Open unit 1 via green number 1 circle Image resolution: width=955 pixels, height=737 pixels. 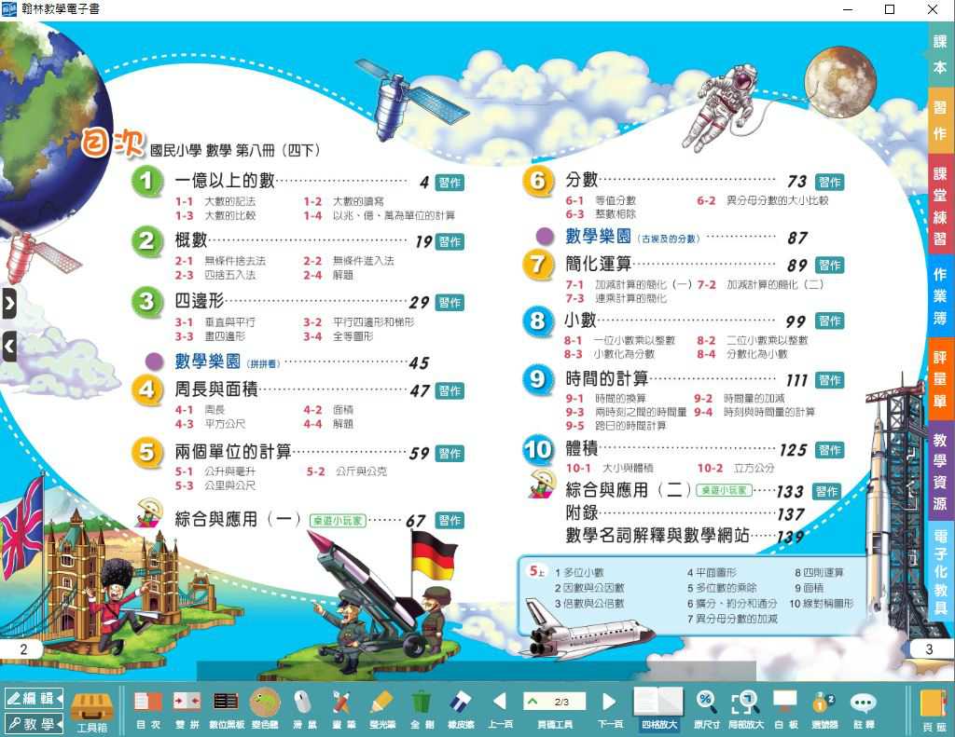coord(146,180)
